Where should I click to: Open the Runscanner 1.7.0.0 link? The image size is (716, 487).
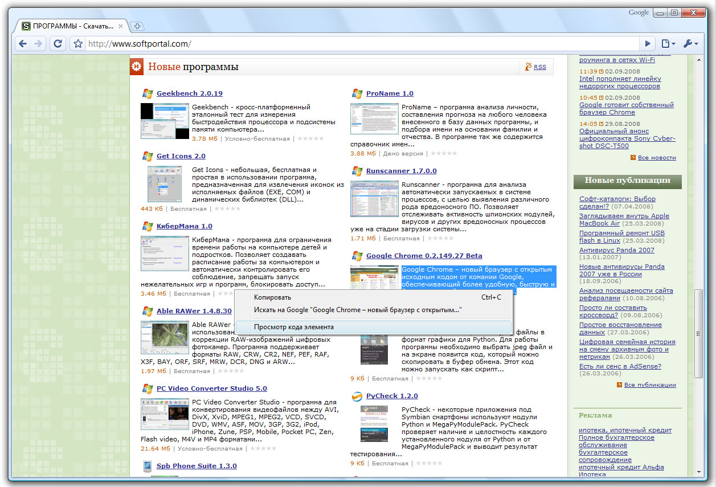tap(402, 171)
